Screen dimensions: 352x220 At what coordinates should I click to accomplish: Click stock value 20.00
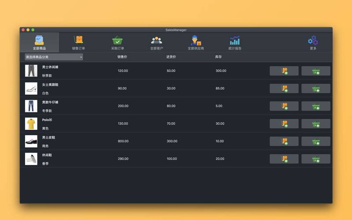click(x=220, y=159)
